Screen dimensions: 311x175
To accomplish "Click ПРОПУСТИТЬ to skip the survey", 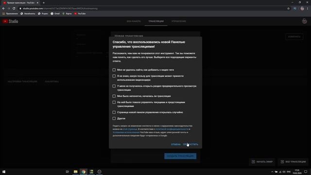I will point(190,144).
